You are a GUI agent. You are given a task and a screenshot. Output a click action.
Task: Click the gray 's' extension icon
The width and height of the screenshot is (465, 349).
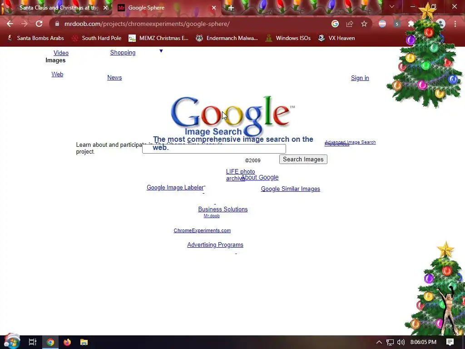tap(397, 24)
